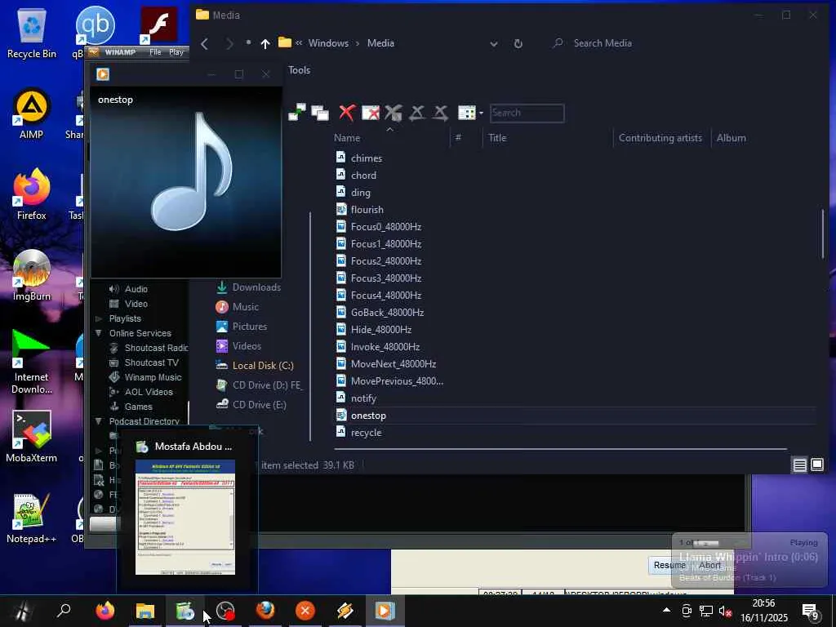Sort files by the Name column
The image size is (836, 627).
click(x=347, y=137)
